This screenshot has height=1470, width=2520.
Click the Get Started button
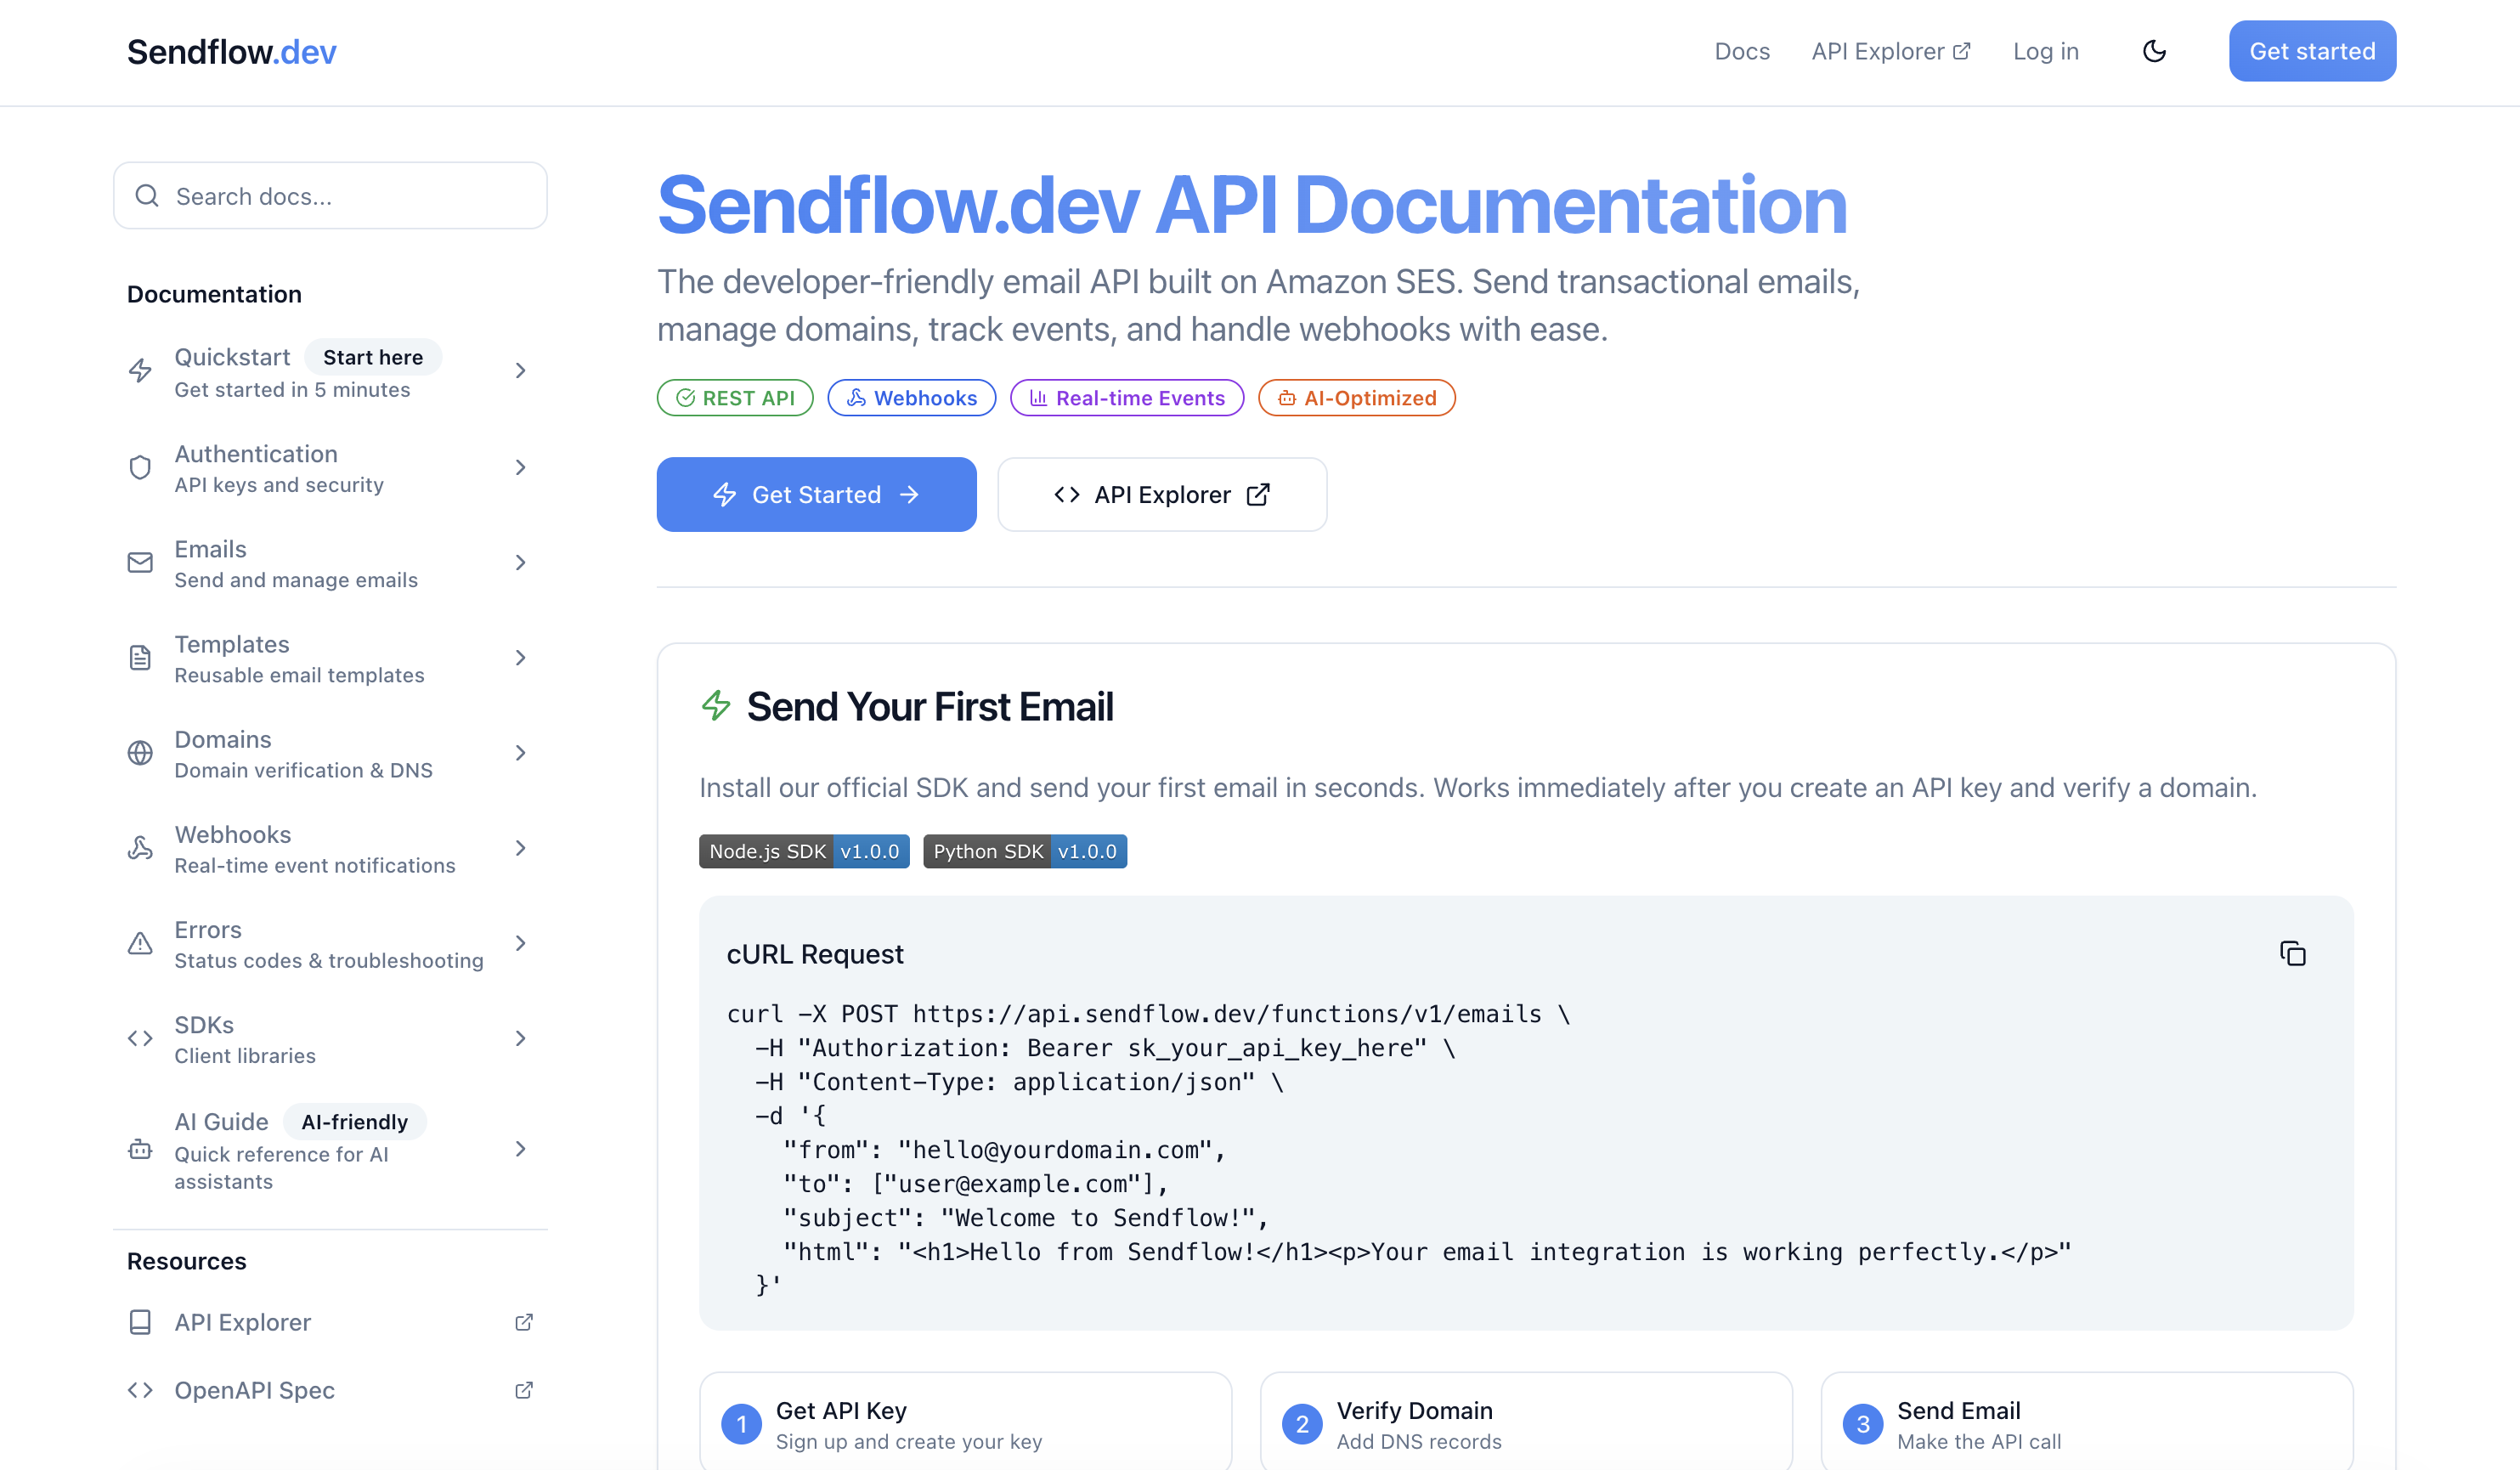tap(815, 494)
